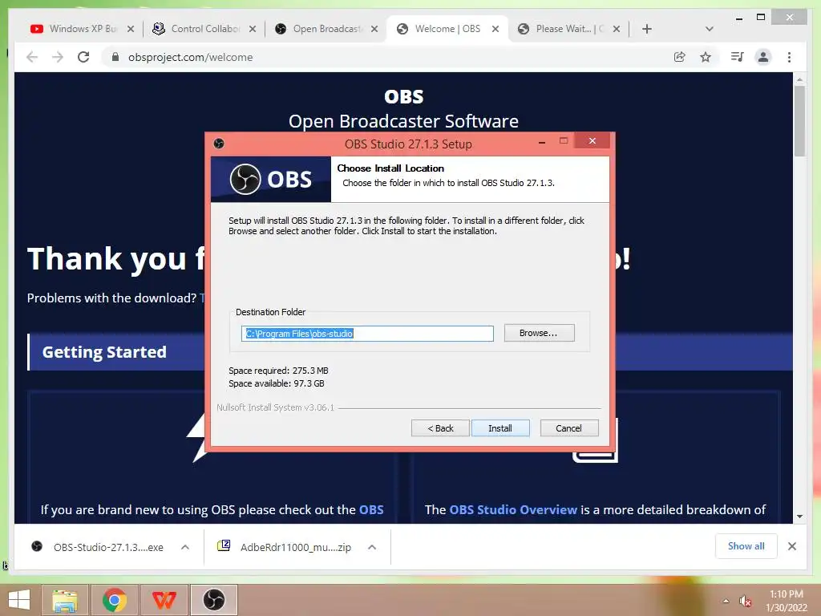Screen dimensions: 821x616
Task: Open File Explorer from the taskbar
Action: (x=65, y=600)
